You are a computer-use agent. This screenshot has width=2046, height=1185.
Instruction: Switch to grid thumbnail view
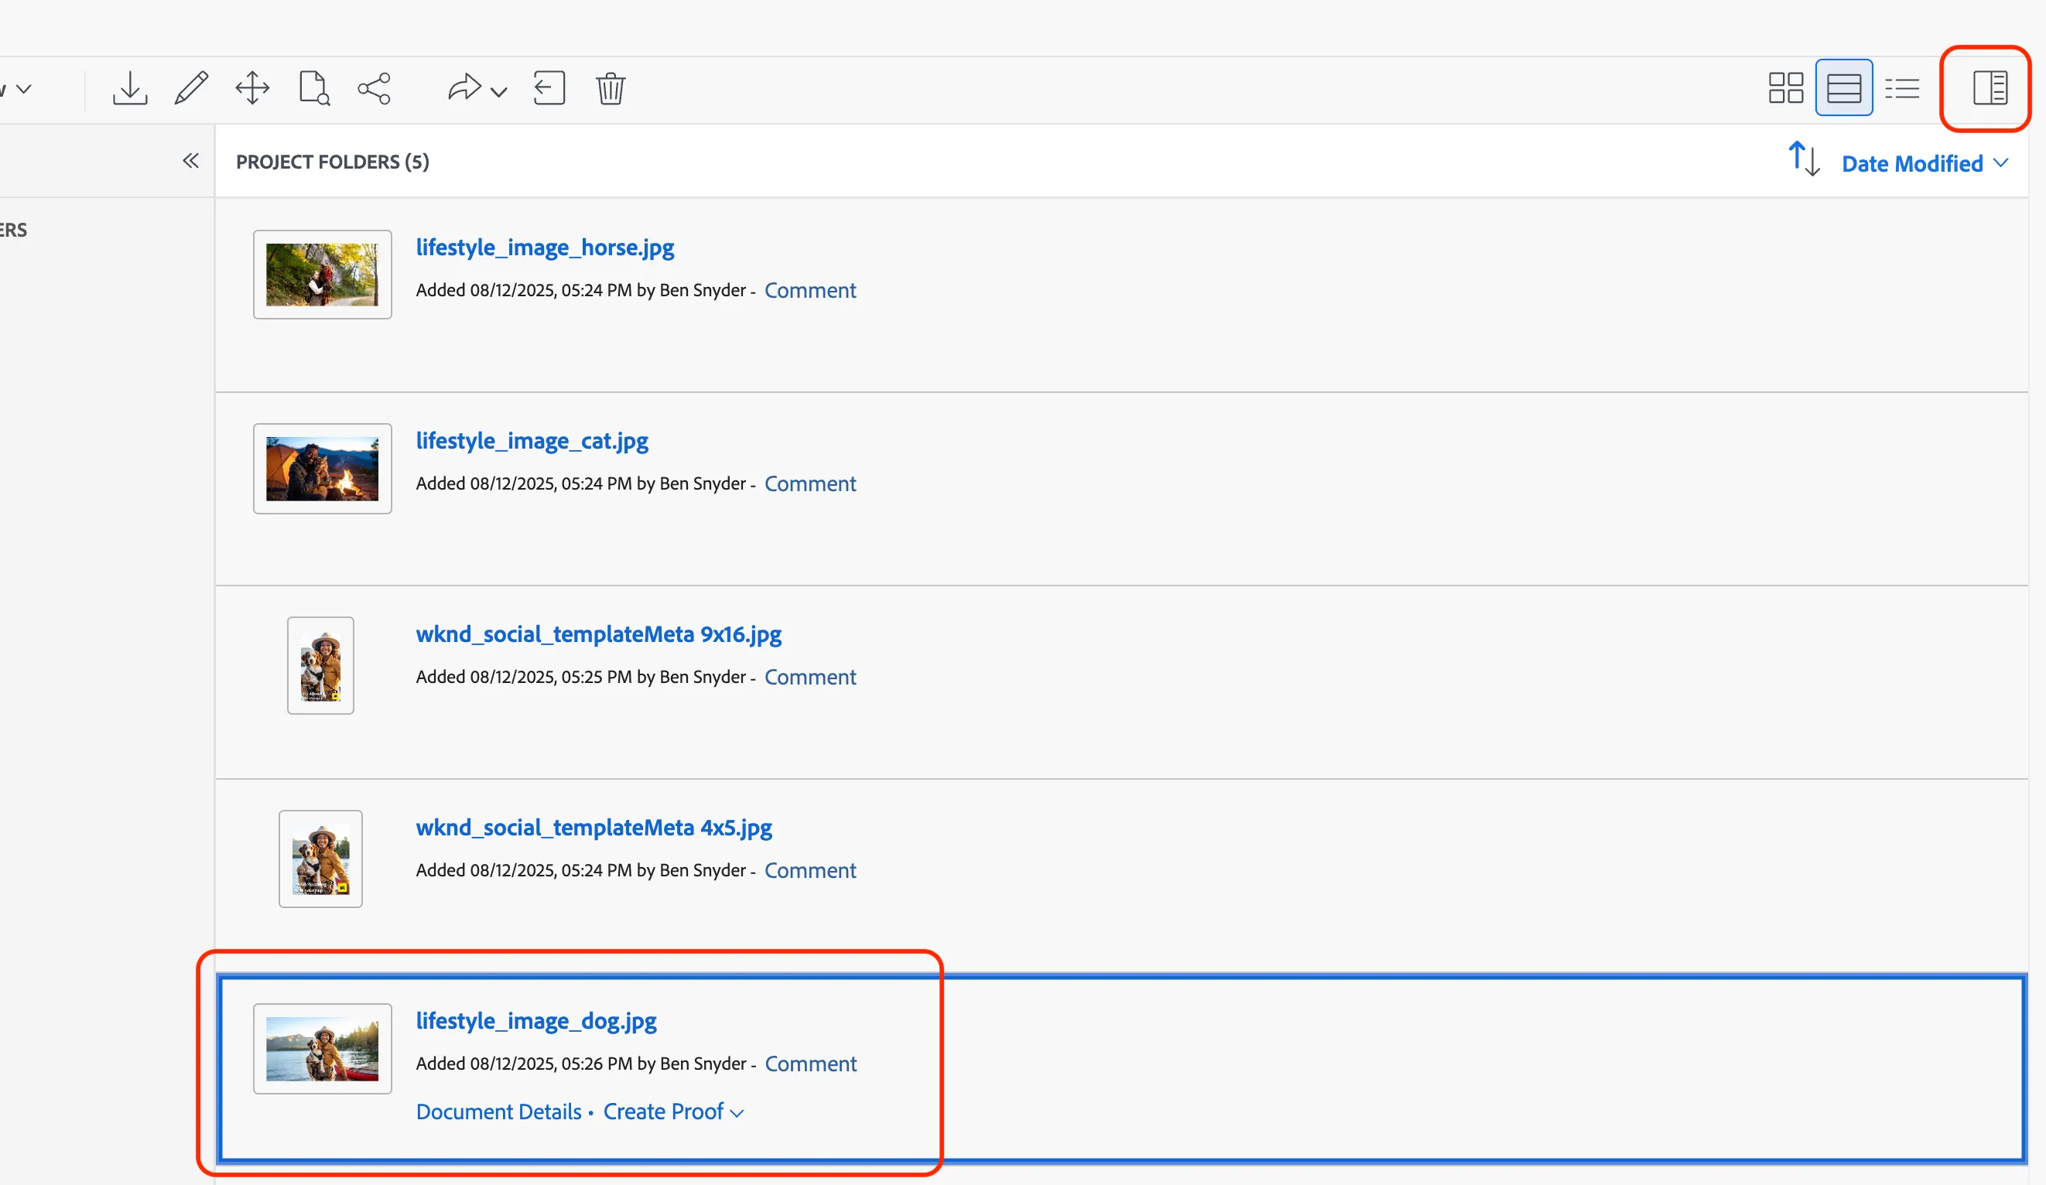click(x=1785, y=87)
